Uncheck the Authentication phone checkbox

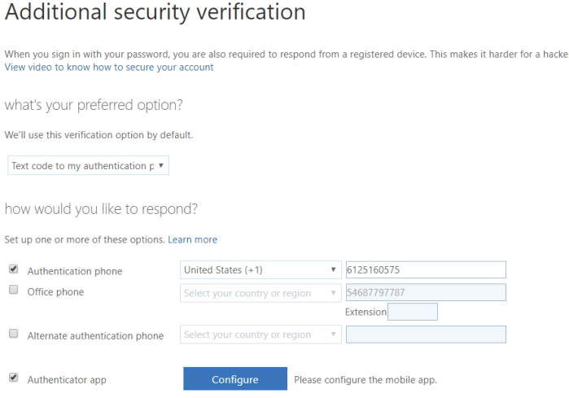tap(13, 269)
